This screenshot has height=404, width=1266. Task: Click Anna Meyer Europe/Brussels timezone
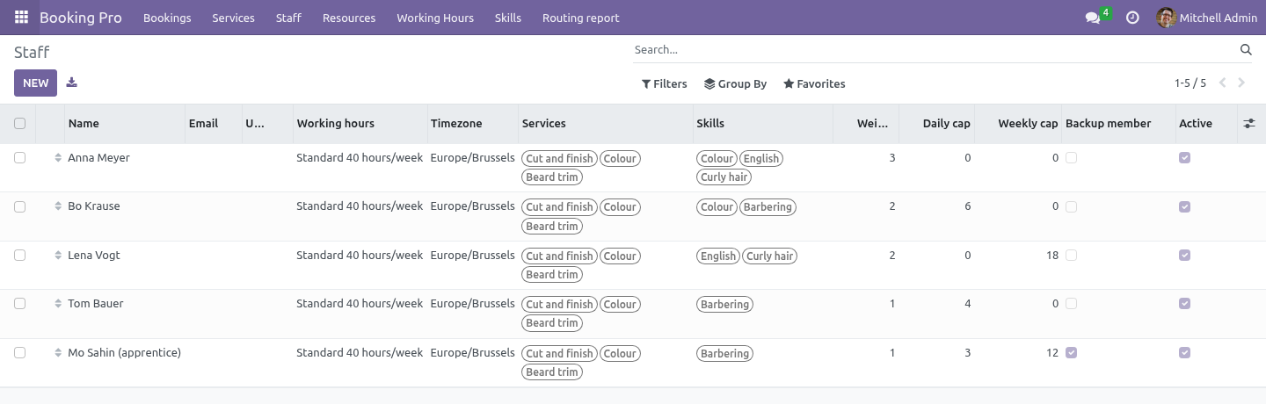472,158
